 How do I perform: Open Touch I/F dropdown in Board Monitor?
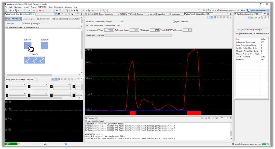[49, 24]
